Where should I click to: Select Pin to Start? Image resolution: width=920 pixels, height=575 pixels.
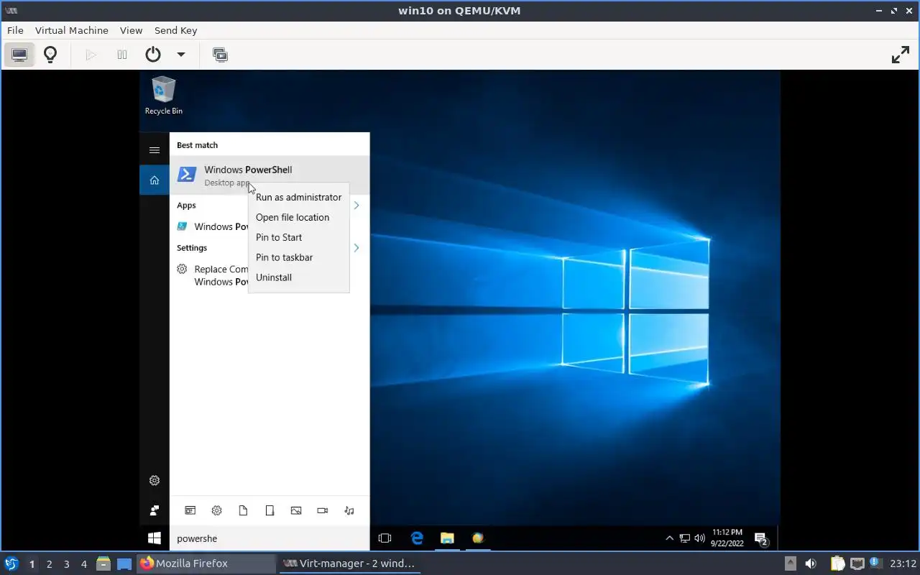[298, 237]
